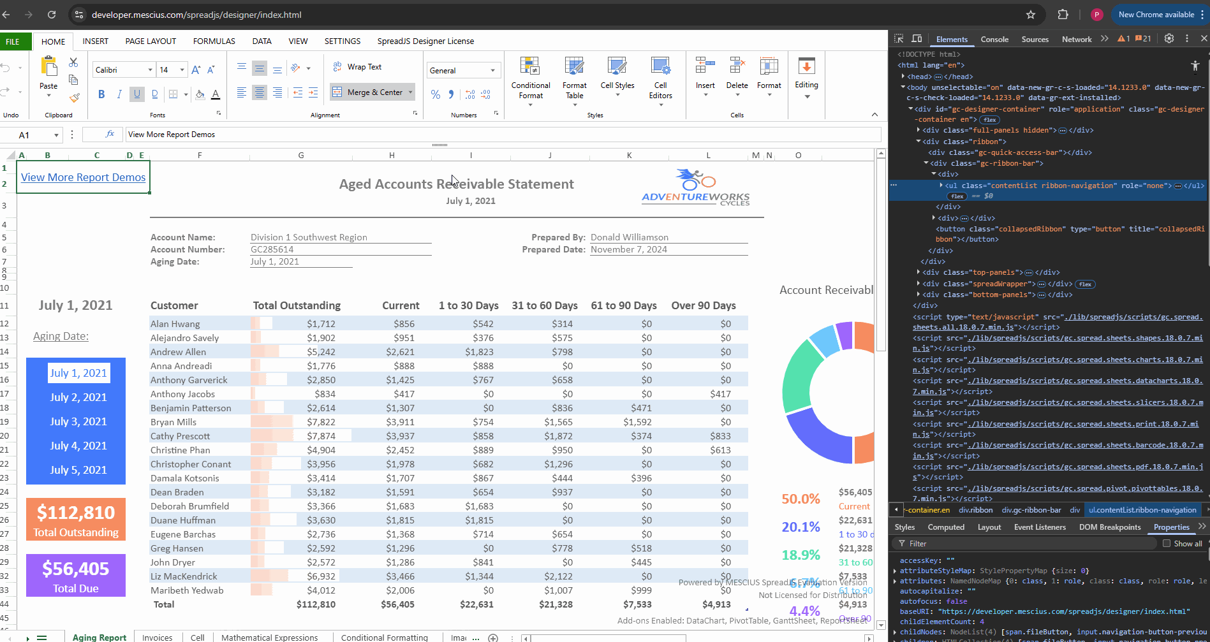Viewport: 1210px width, 642px height.
Task: Open the borders dropdown arrow
Action: click(186, 94)
